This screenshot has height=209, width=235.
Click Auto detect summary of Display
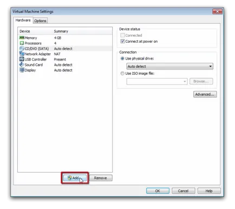(x=63, y=70)
